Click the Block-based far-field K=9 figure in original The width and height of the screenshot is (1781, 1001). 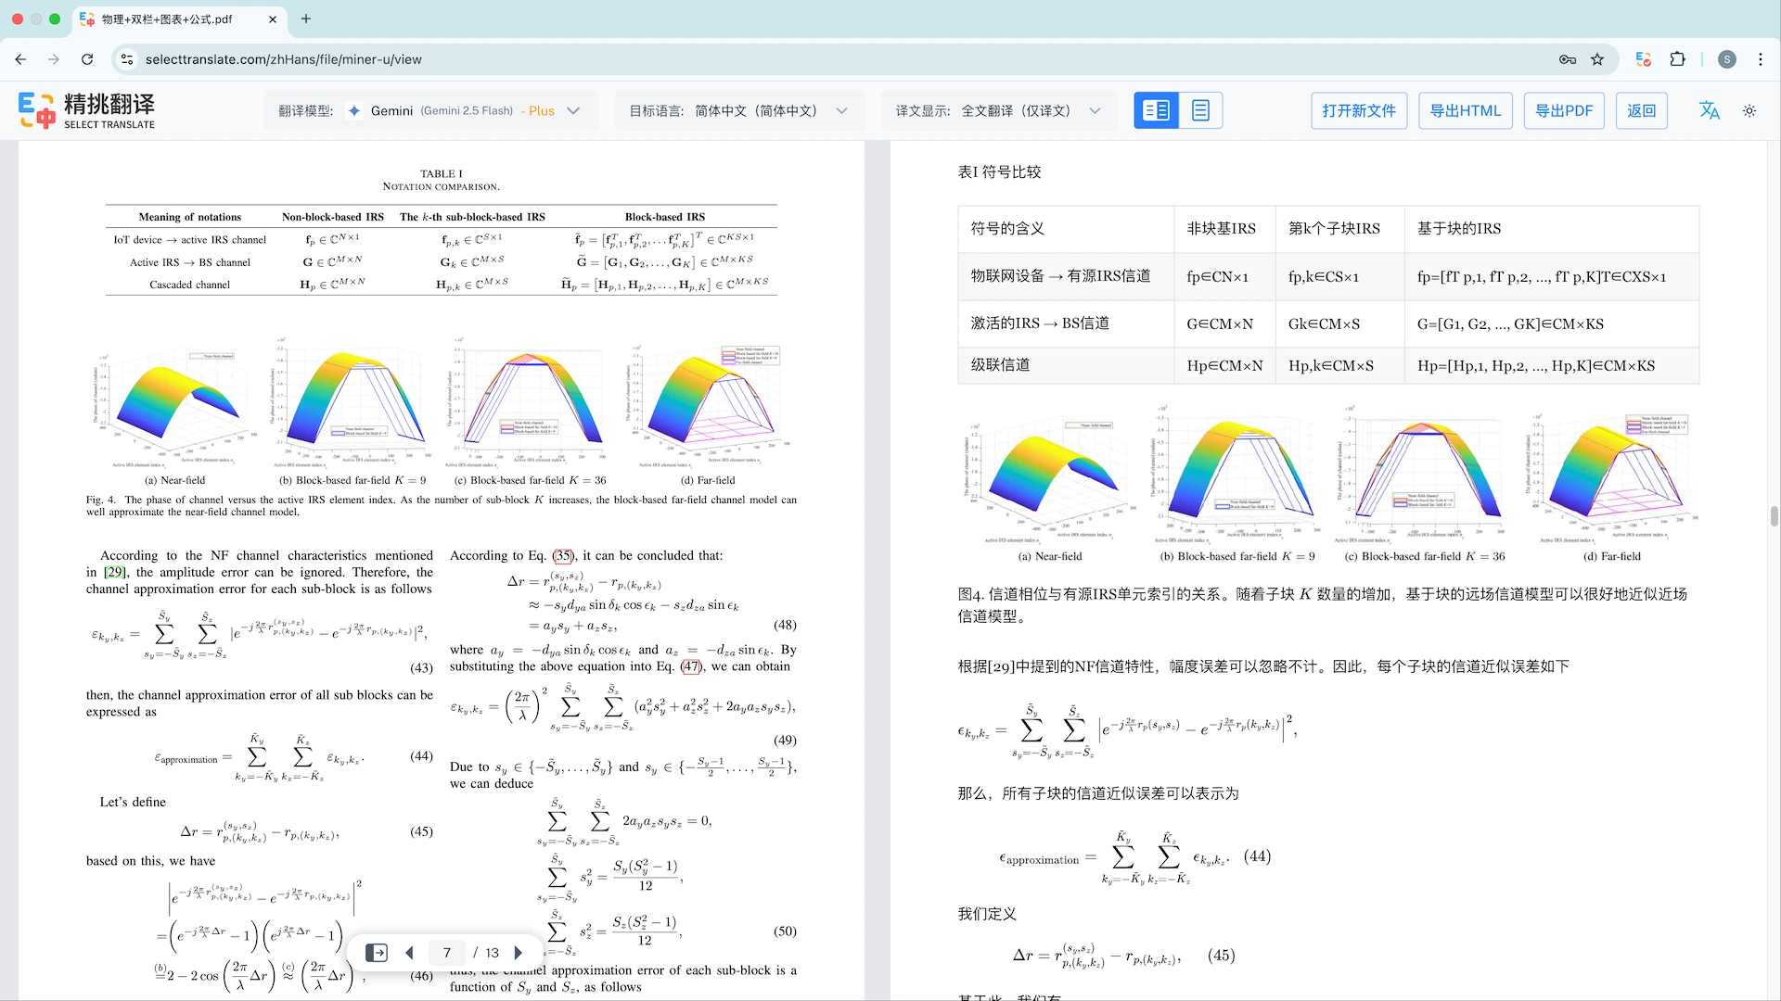tap(352, 405)
